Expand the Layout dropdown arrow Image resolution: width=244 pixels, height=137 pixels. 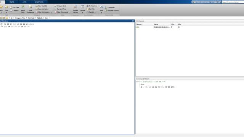click(82, 12)
